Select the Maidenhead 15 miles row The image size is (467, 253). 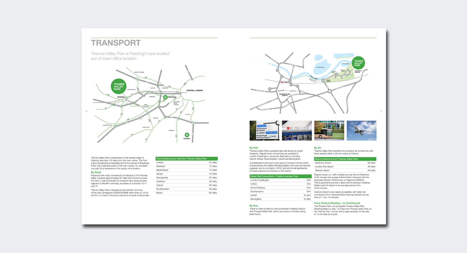point(187,170)
